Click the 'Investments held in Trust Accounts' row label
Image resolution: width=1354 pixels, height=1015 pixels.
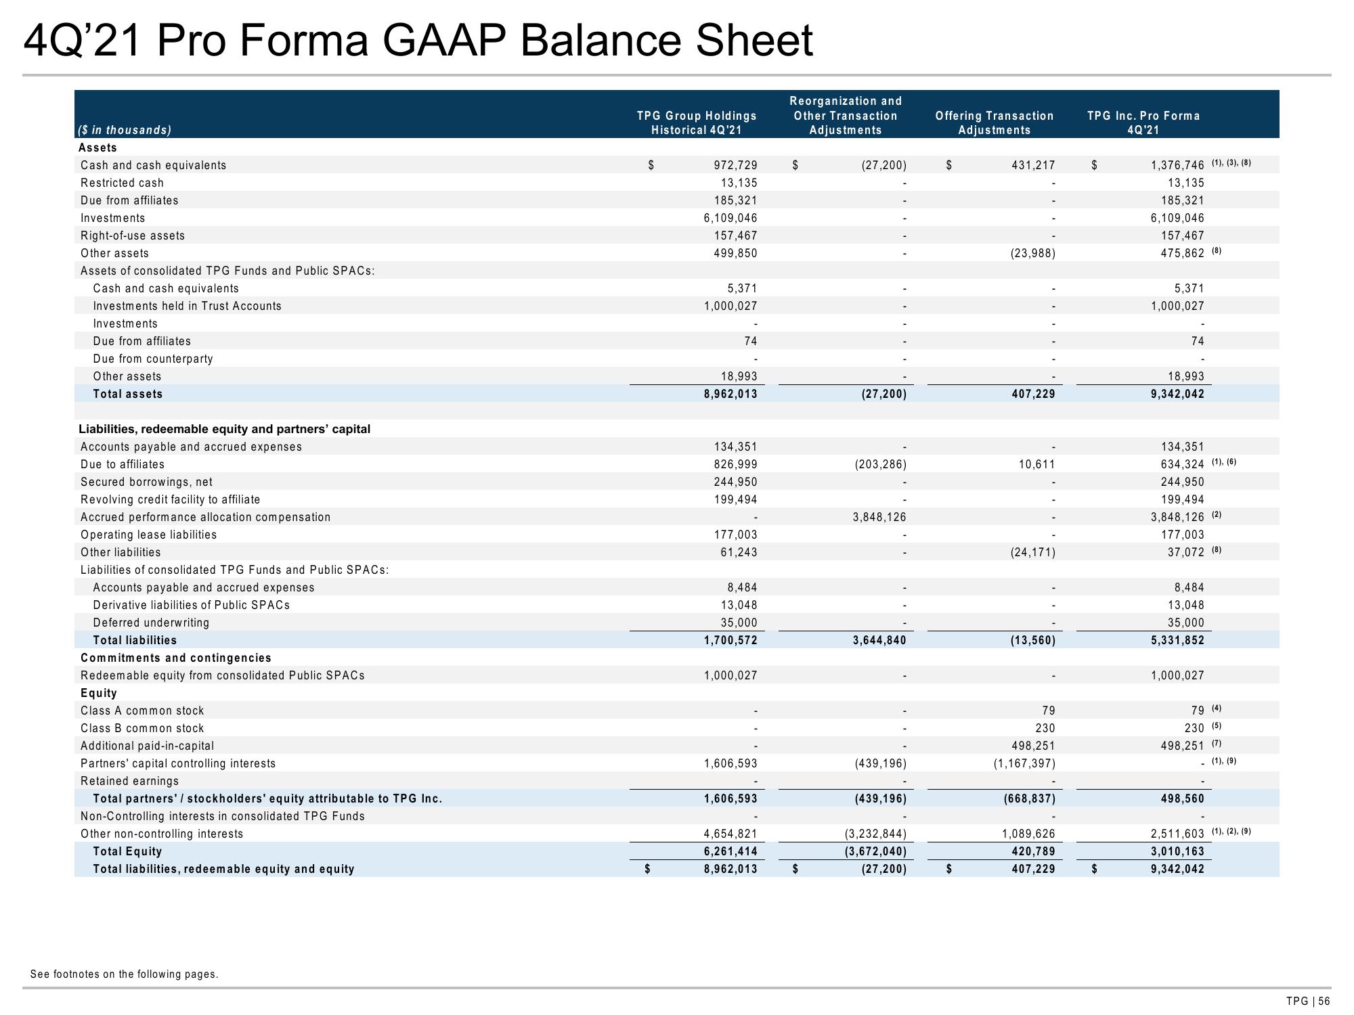click(x=187, y=306)
